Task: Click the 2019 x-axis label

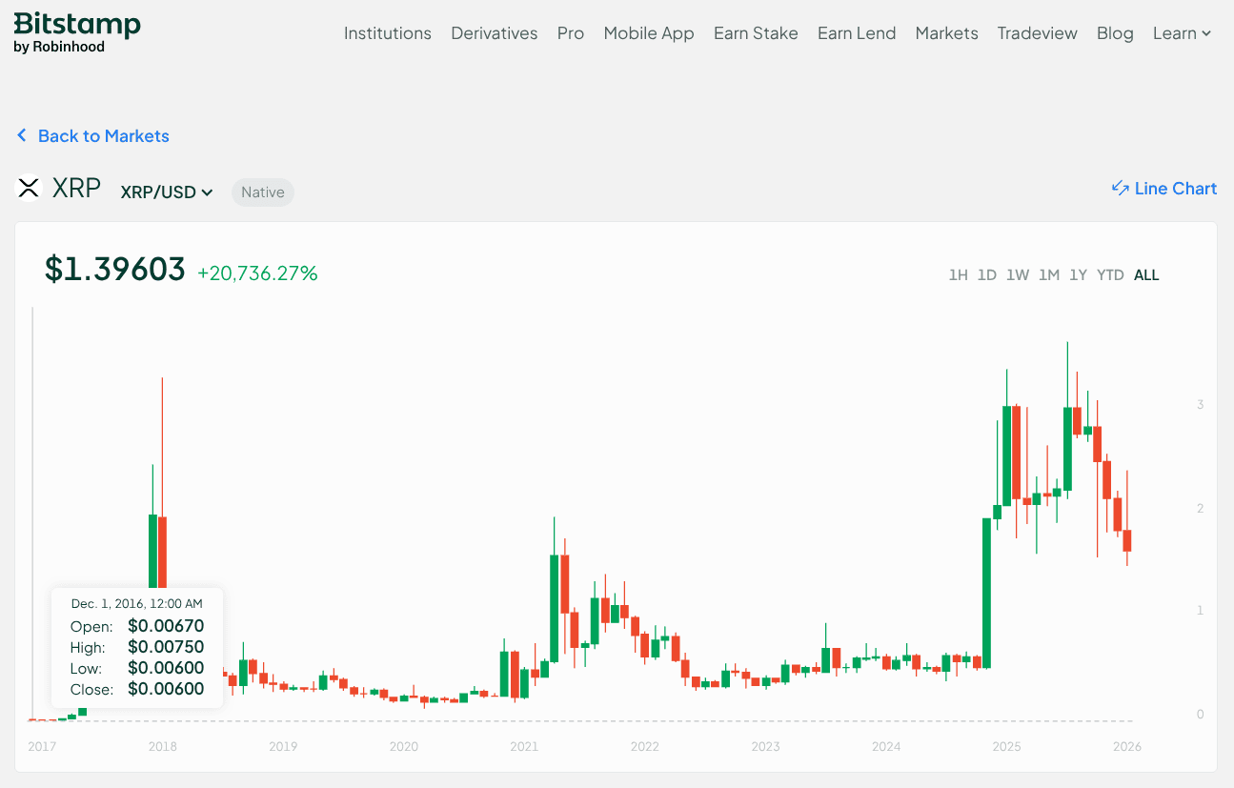Action: (283, 746)
